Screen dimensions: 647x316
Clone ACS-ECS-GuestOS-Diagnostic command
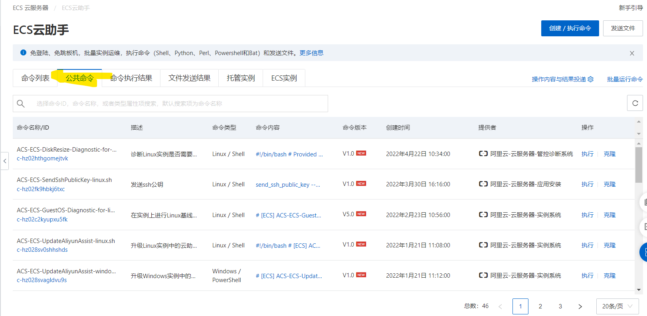coord(609,215)
